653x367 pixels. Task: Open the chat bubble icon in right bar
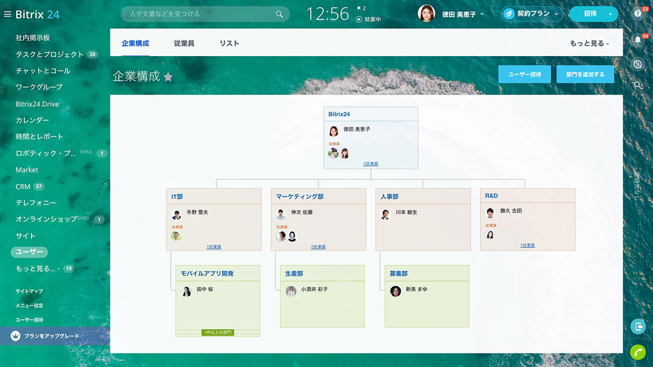638,64
